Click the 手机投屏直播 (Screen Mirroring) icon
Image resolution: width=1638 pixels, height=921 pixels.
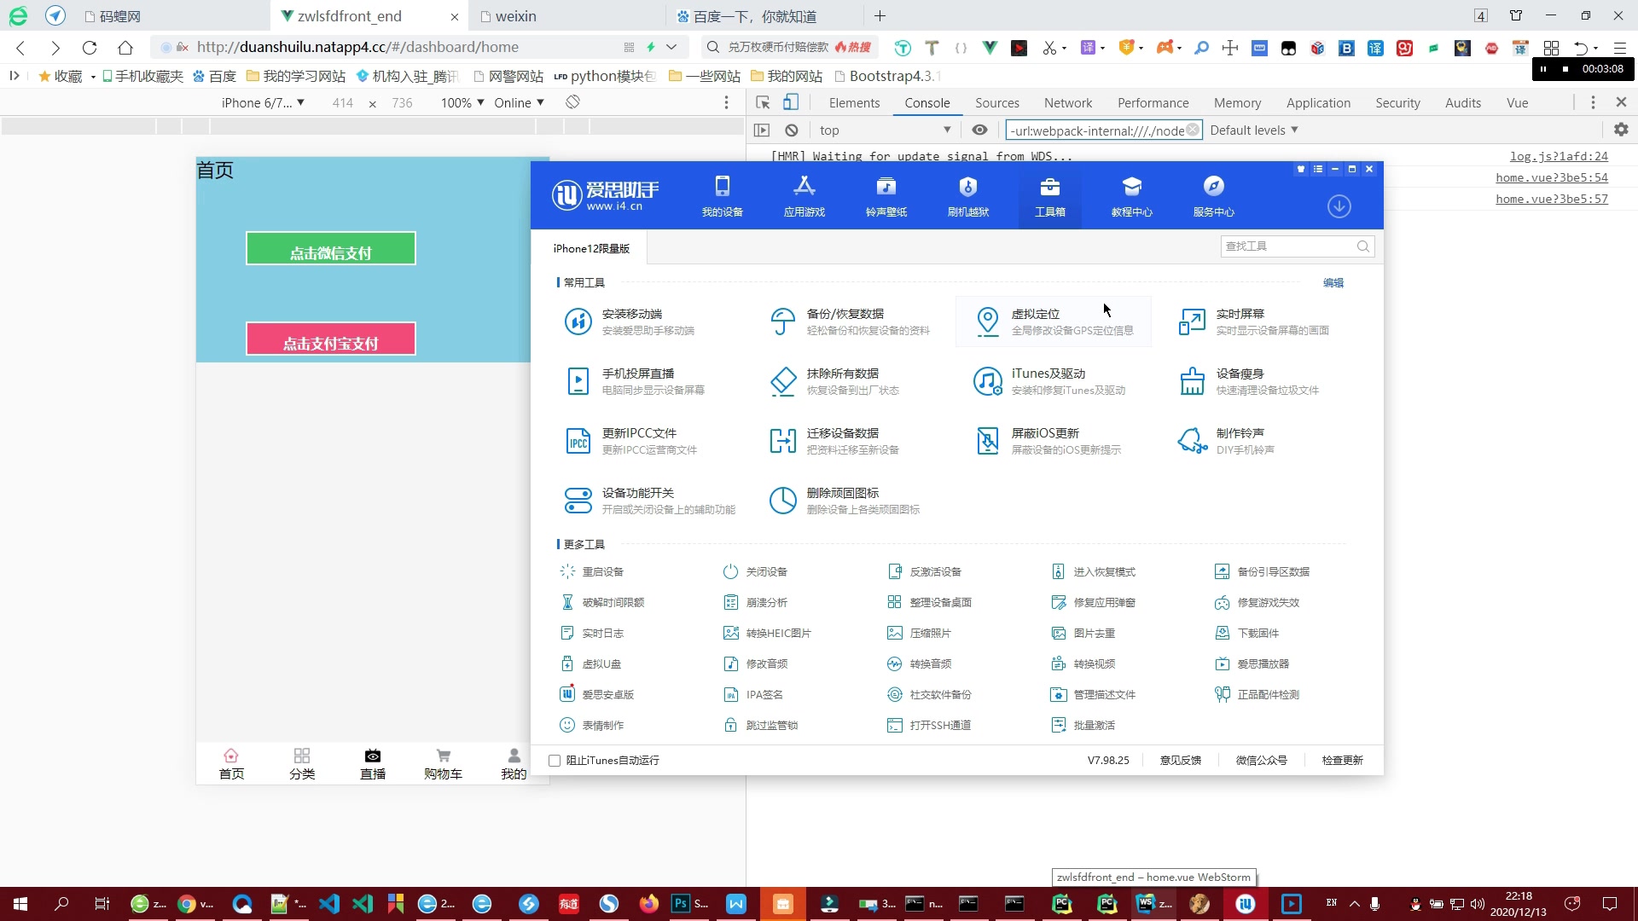(x=578, y=380)
